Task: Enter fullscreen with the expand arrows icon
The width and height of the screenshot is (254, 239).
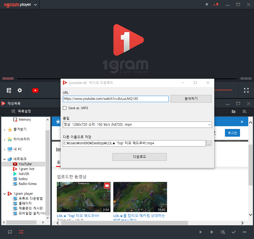Action: click(x=246, y=90)
